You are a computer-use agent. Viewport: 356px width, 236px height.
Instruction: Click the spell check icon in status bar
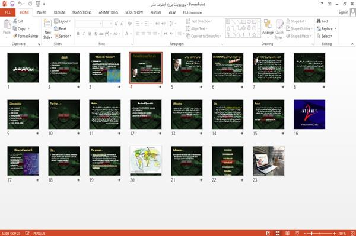(x=27, y=233)
